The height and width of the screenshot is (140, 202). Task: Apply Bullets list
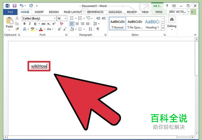[72, 18]
